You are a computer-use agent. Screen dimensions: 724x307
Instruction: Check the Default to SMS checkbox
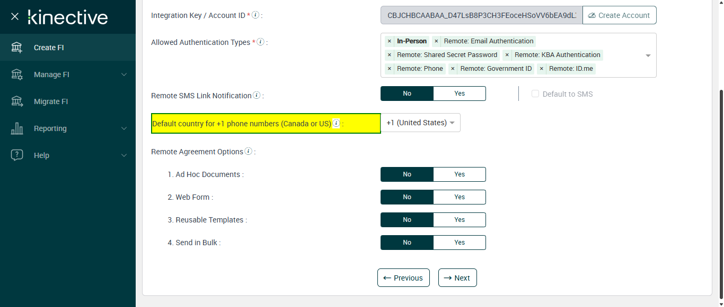pos(535,94)
